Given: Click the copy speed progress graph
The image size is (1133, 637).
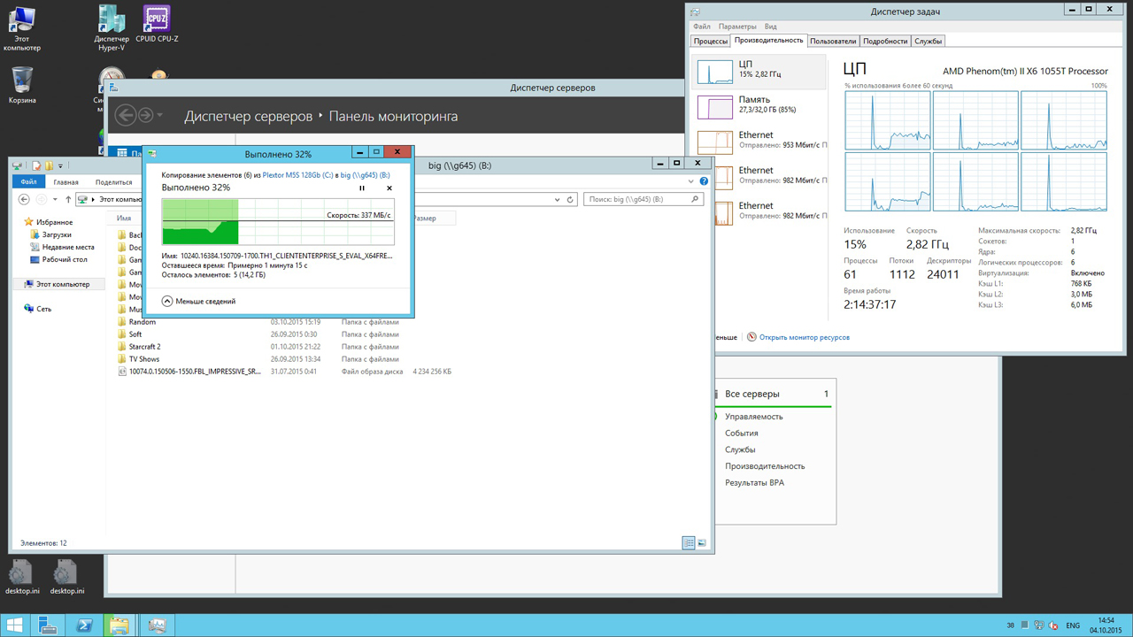Looking at the screenshot, I should 278,221.
